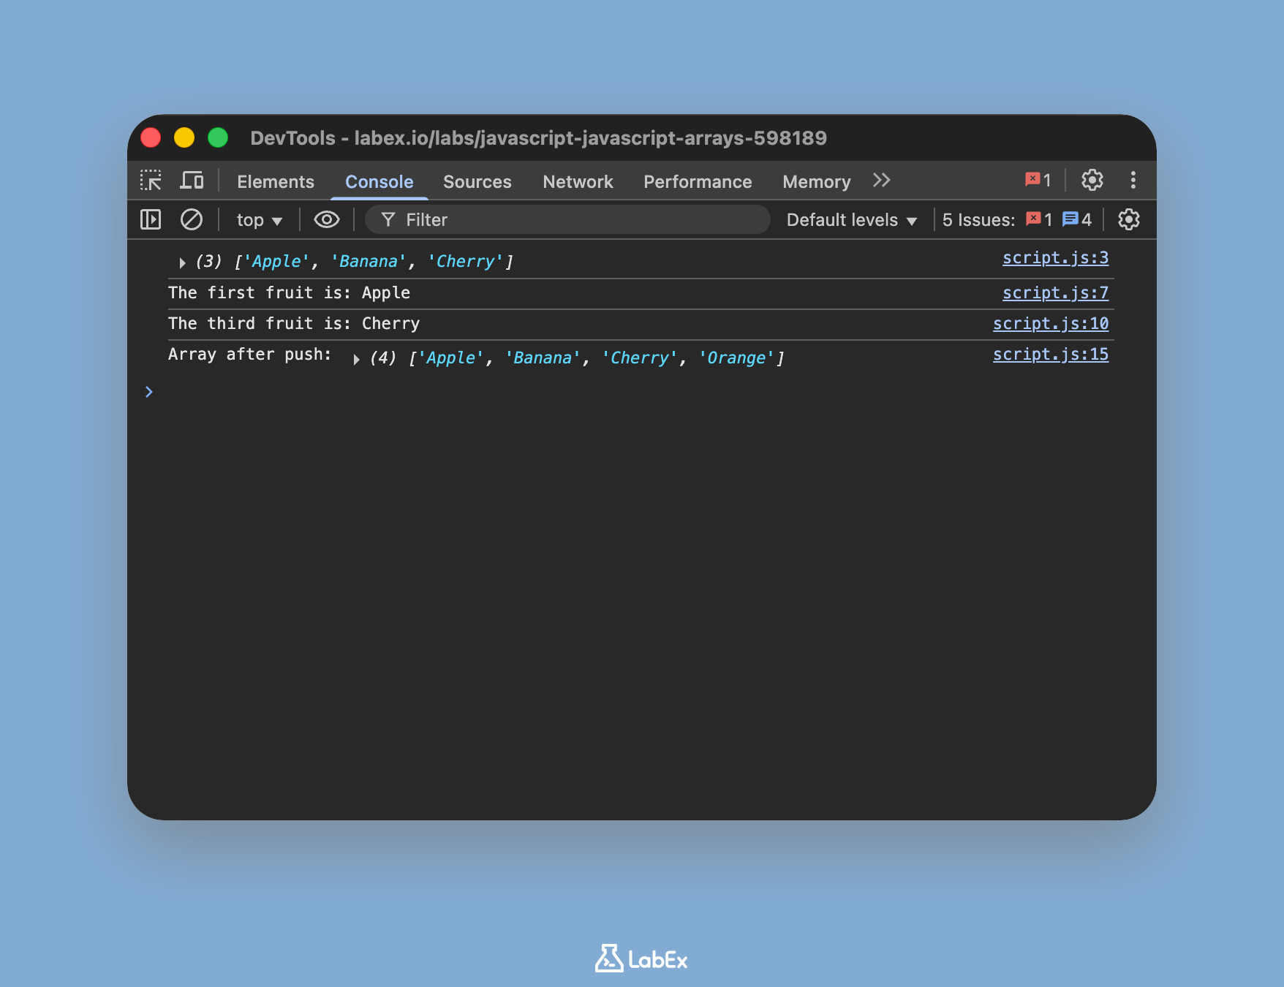
Task: Open DevTools settings gear
Action: click(x=1092, y=181)
